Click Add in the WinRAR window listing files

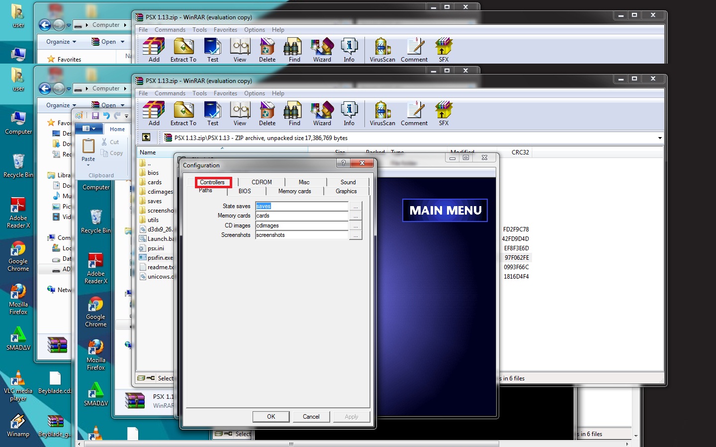154,113
